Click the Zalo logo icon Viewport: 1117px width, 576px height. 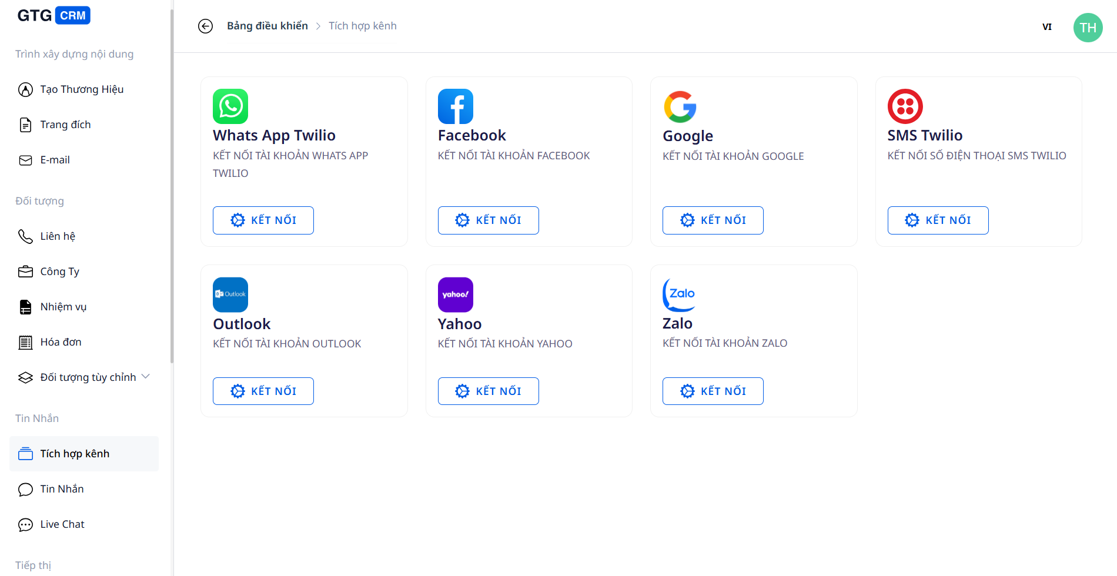pos(680,294)
